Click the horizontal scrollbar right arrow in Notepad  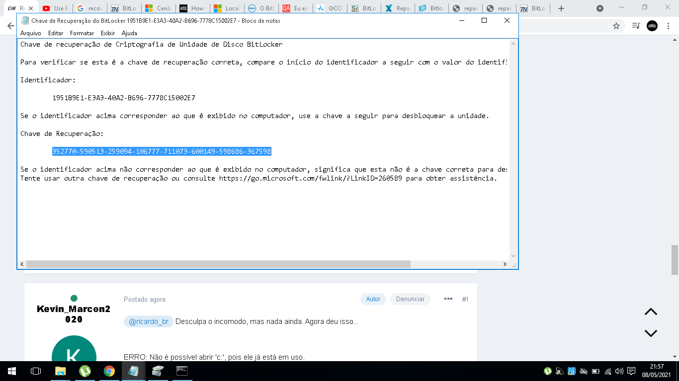[506, 264]
